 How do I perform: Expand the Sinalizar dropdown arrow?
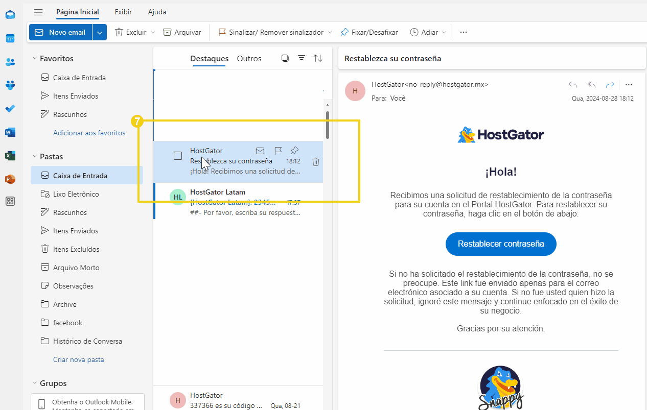(x=330, y=32)
